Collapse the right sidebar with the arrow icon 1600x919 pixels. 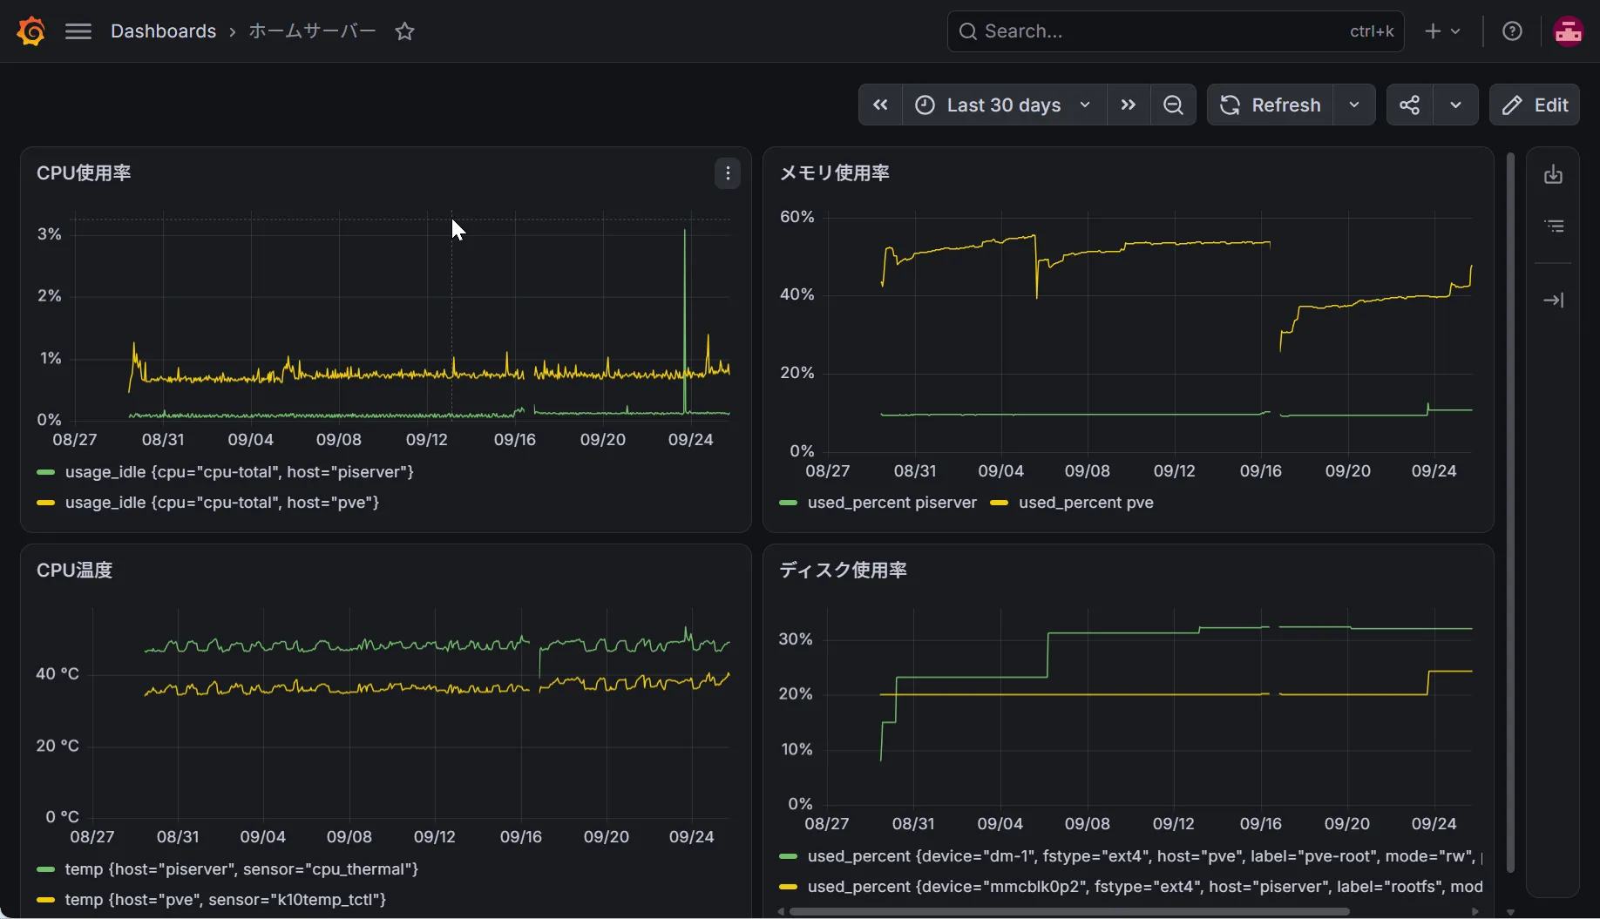[1553, 301]
